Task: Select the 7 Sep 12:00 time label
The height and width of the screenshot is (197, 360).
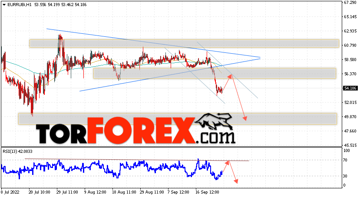Action: (x=178, y=192)
